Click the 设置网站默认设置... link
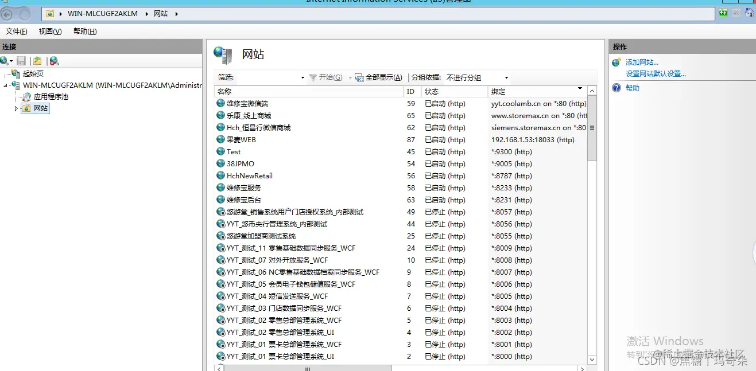756x371 pixels. click(x=656, y=74)
